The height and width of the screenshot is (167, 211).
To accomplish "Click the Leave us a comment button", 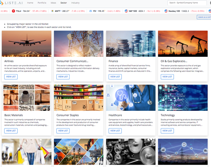I will pyautogui.click(x=204, y=17).
